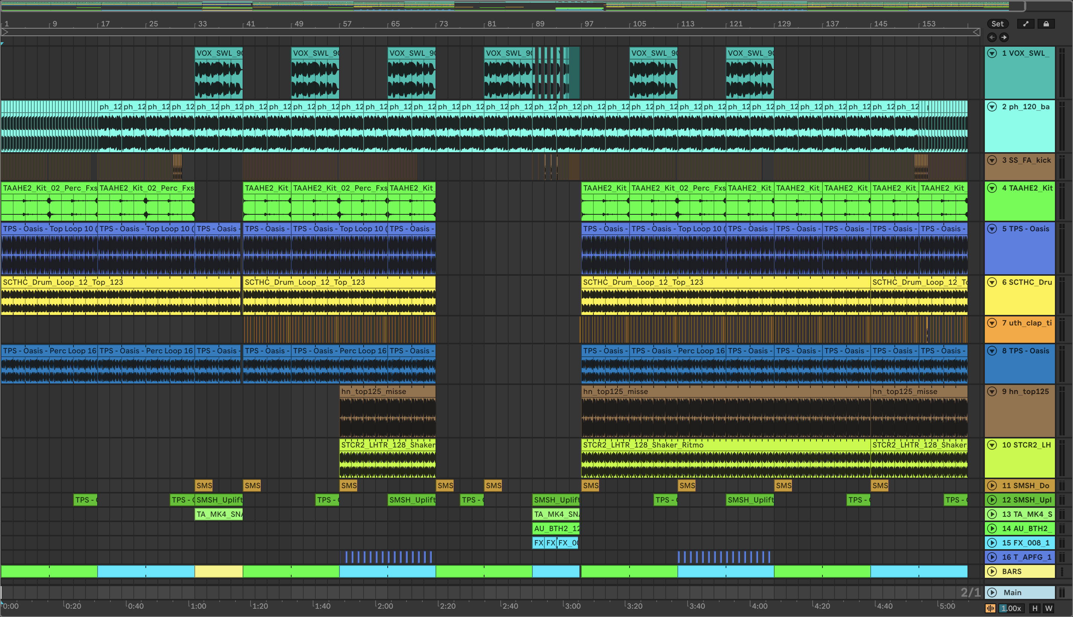The height and width of the screenshot is (617, 1073).
Task: Jump to the next locator arrow
Action: tap(1004, 37)
